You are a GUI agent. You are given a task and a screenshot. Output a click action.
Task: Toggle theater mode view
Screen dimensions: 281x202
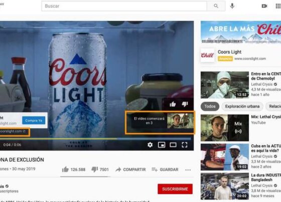(x=173, y=144)
